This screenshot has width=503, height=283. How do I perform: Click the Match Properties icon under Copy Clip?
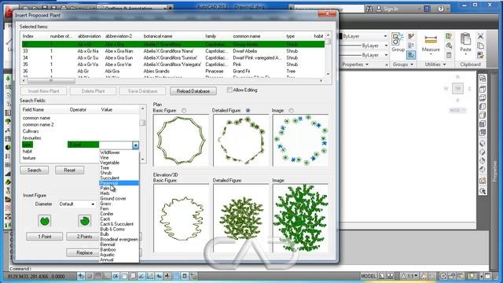coord(480,55)
